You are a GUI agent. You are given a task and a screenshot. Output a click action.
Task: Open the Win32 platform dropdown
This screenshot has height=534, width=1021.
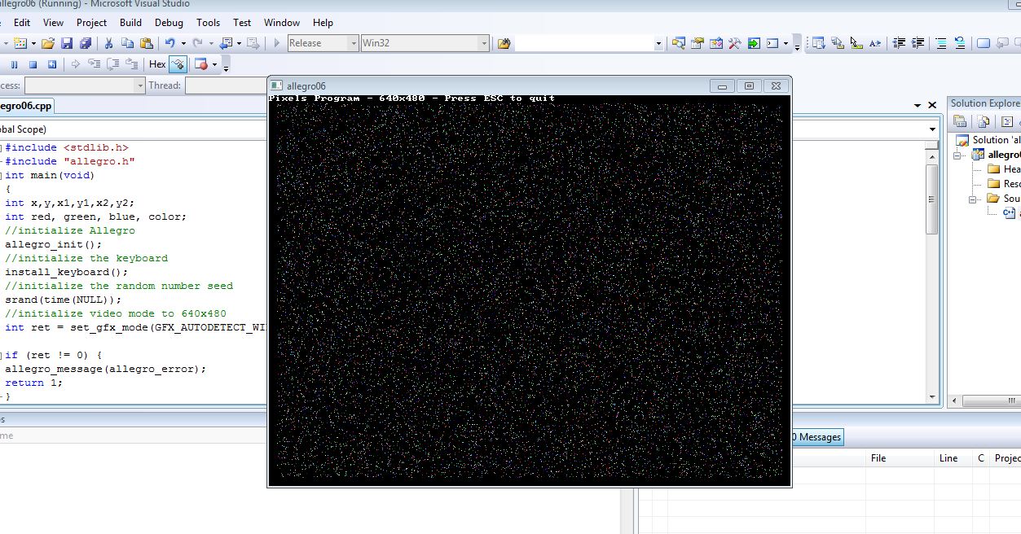point(483,43)
